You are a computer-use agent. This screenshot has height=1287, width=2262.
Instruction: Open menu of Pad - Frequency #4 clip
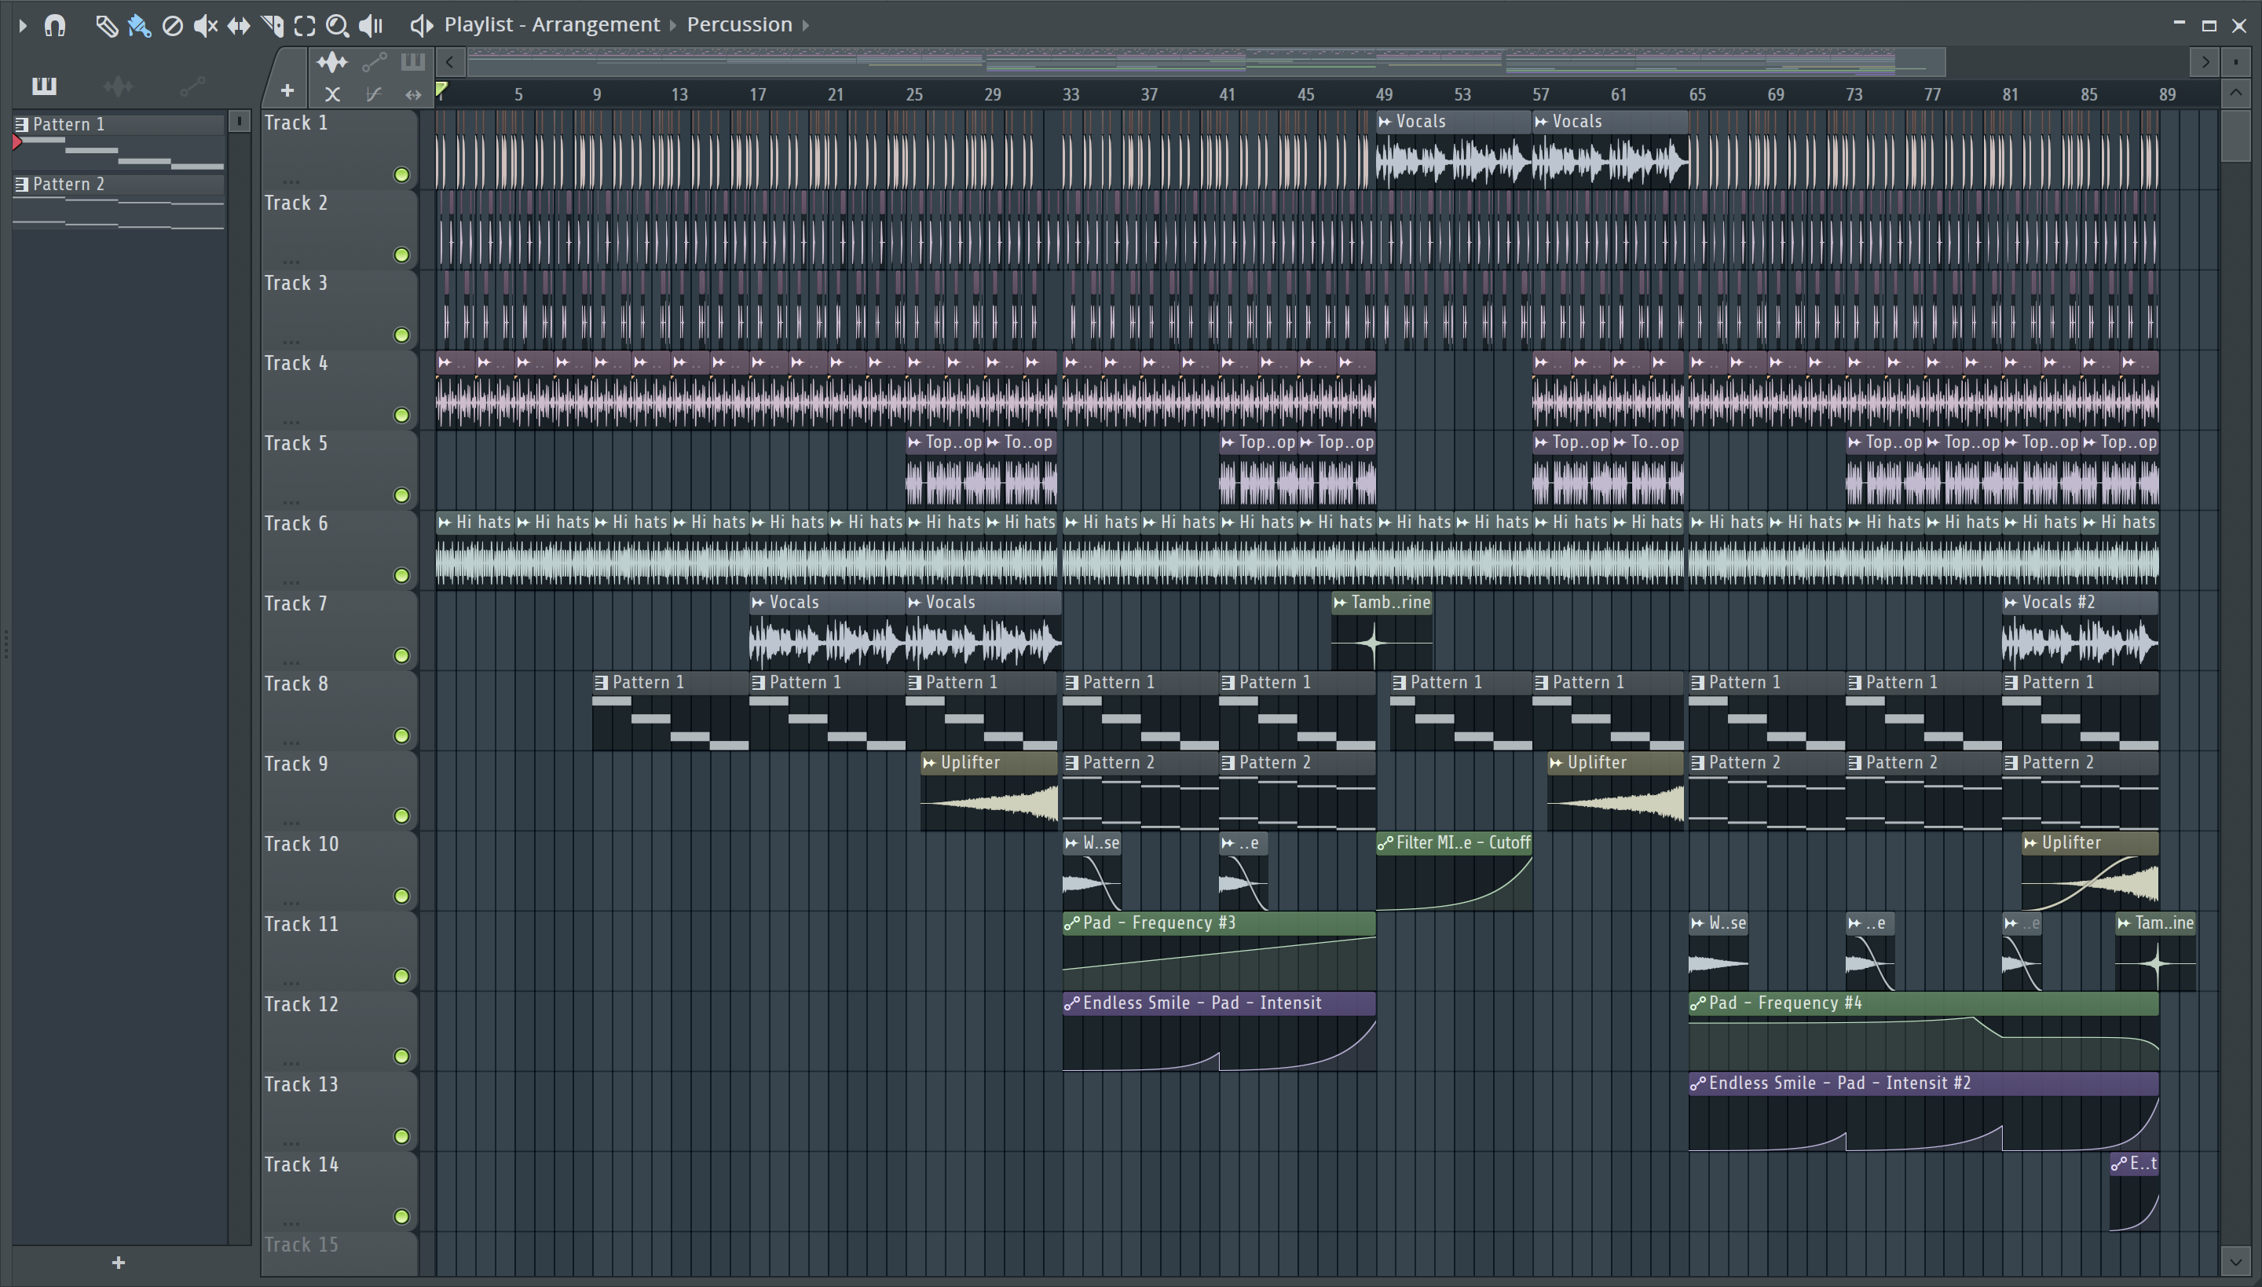click(1697, 1004)
